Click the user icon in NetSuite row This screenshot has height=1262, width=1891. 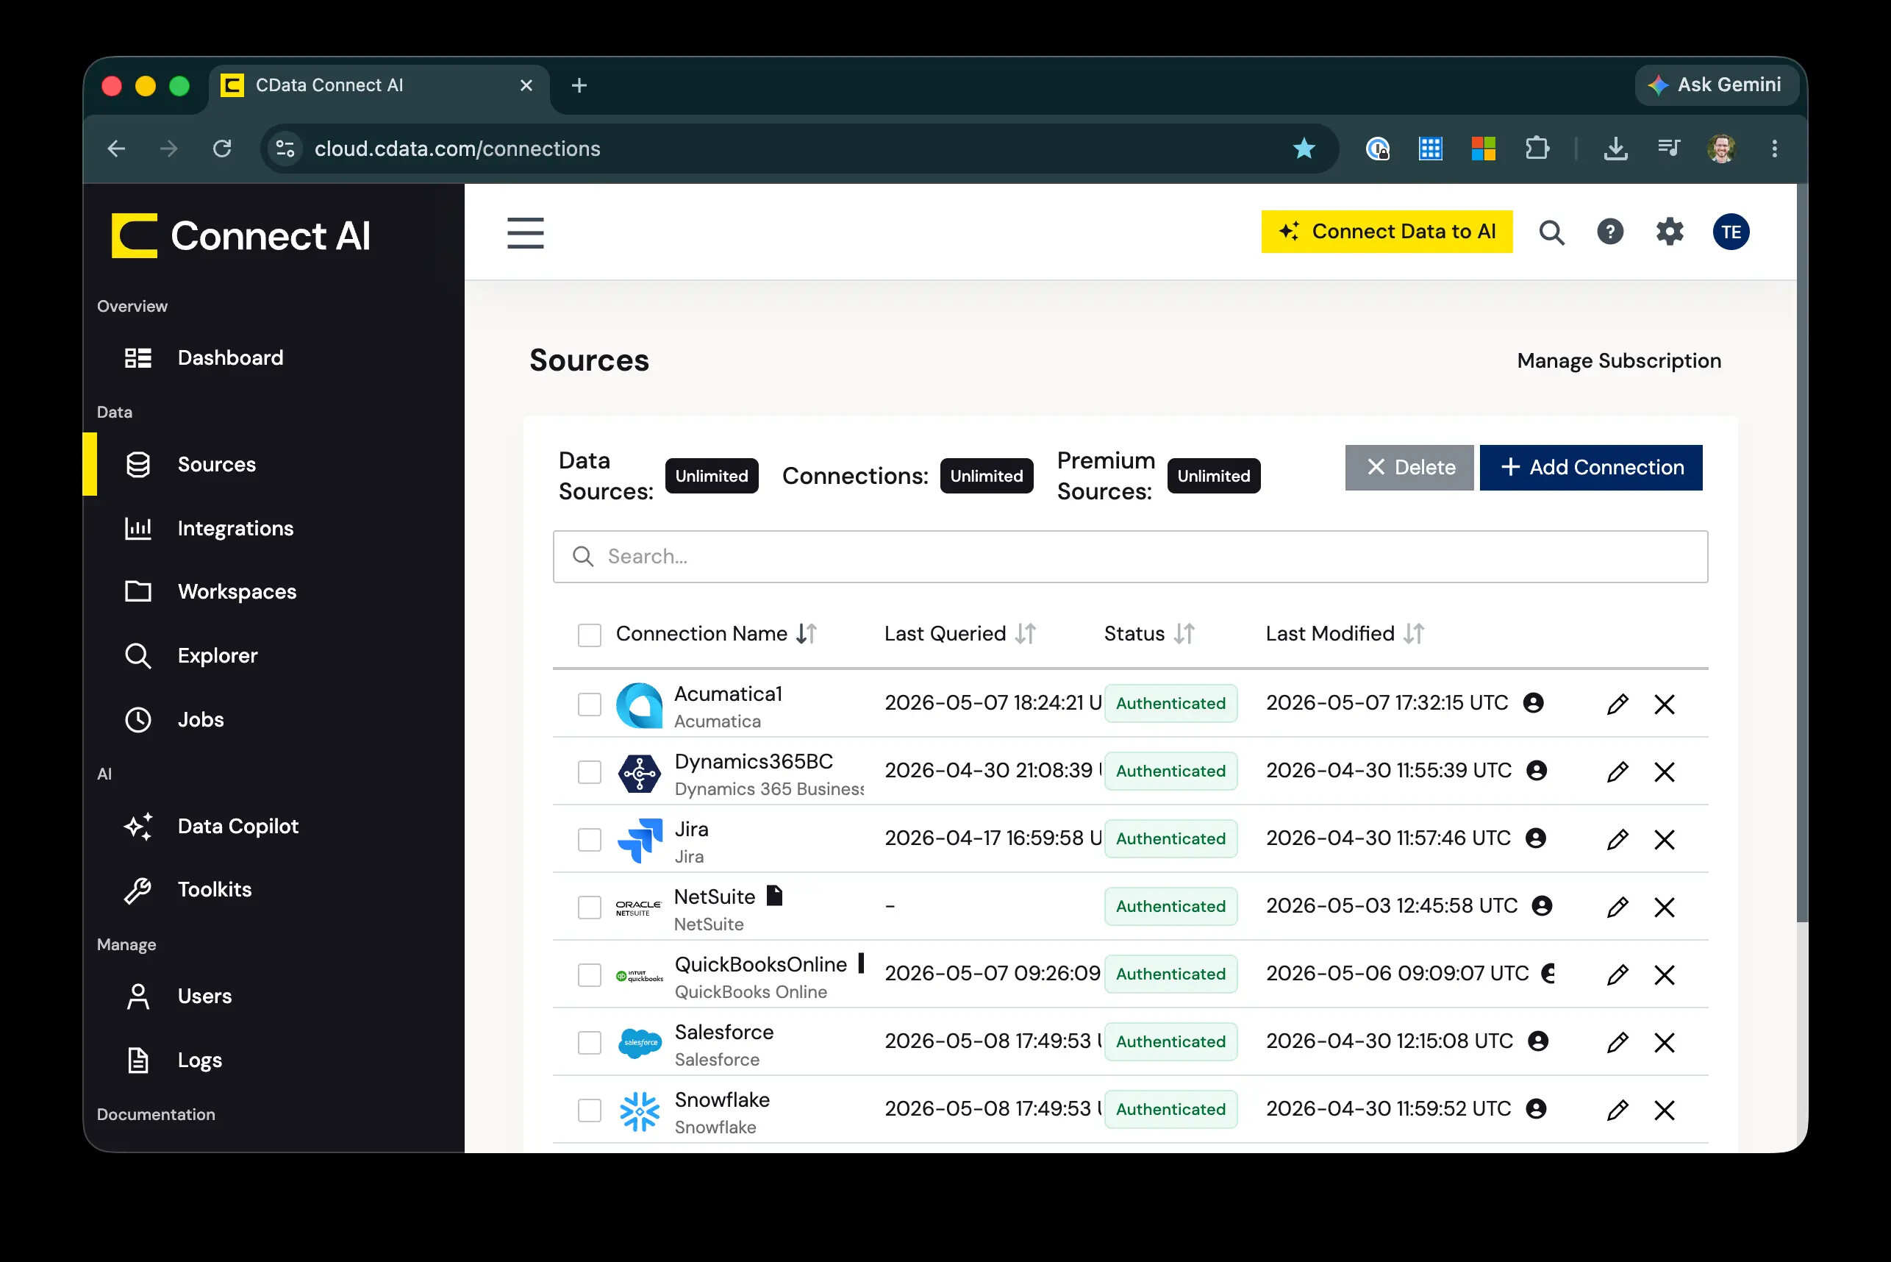pos(1542,905)
